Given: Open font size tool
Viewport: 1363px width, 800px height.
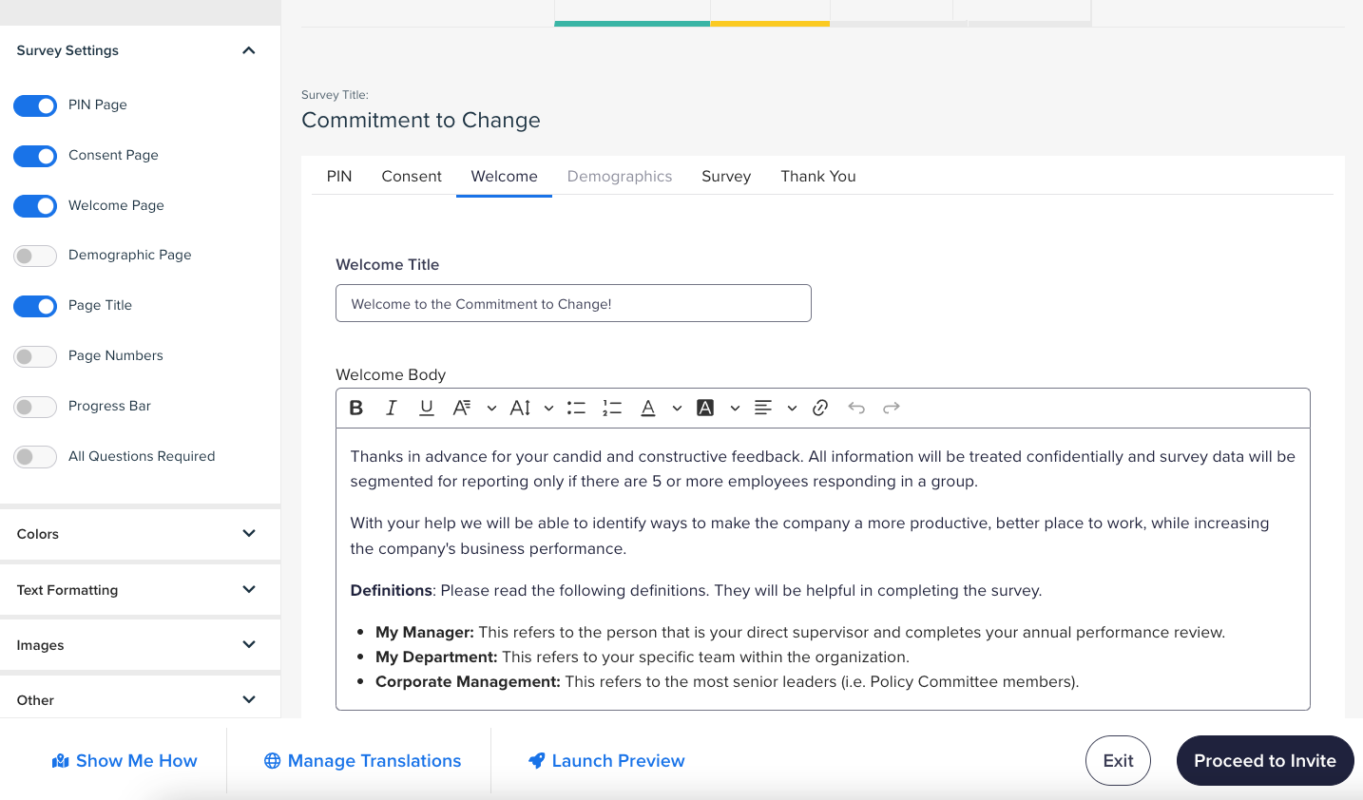Looking at the screenshot, I should click(x=520, y=408).
